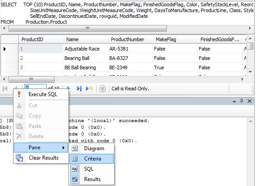256x186 pixels.
Task: Click results grid horizontal scrollbar thumb
Action: click(31, 79)
